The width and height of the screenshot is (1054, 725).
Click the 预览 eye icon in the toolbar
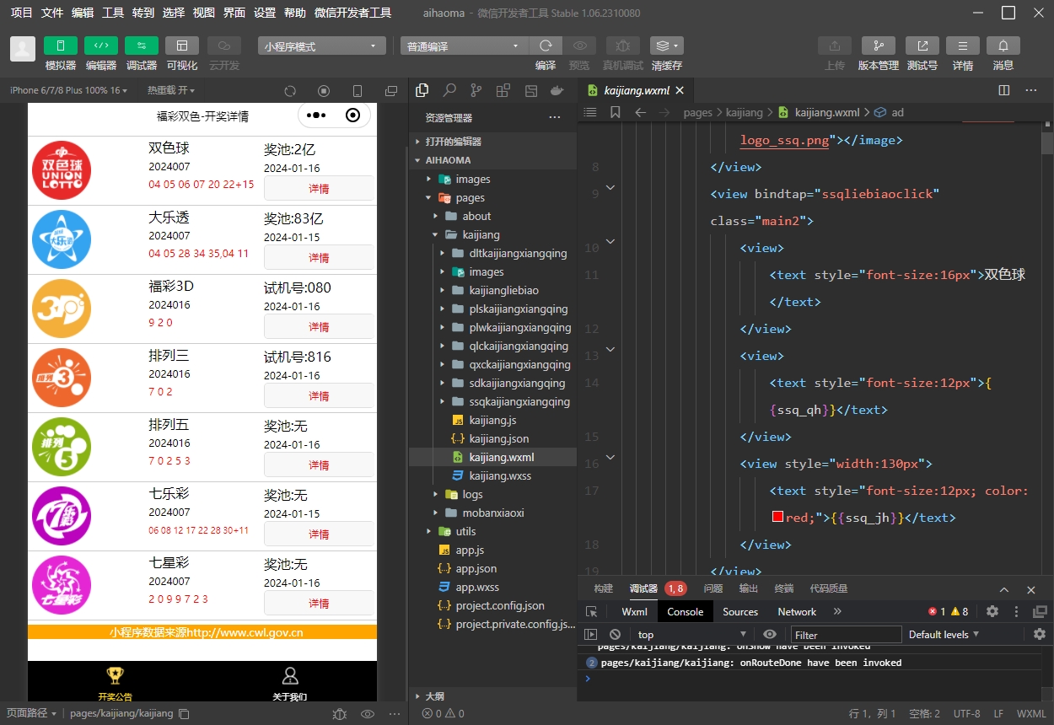point(579,46)
